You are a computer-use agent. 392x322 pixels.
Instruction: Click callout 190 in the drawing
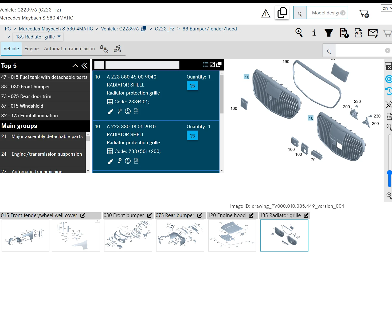coord(286,62)
